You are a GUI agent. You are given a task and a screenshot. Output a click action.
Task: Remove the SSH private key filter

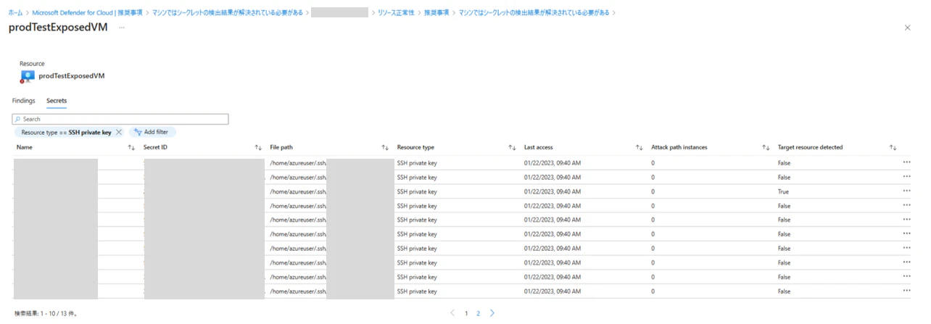[x=119, y=132]
